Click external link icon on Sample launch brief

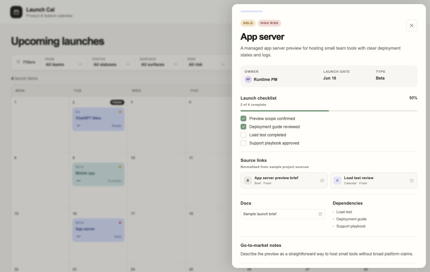(x=320, y=214)
